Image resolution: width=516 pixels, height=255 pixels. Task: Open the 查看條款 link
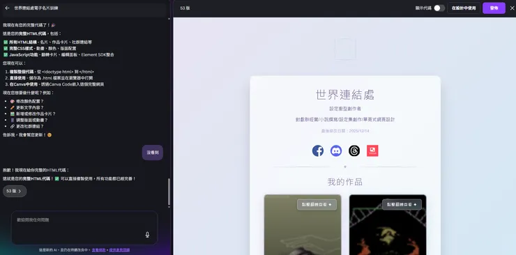[x=99, y=250]
